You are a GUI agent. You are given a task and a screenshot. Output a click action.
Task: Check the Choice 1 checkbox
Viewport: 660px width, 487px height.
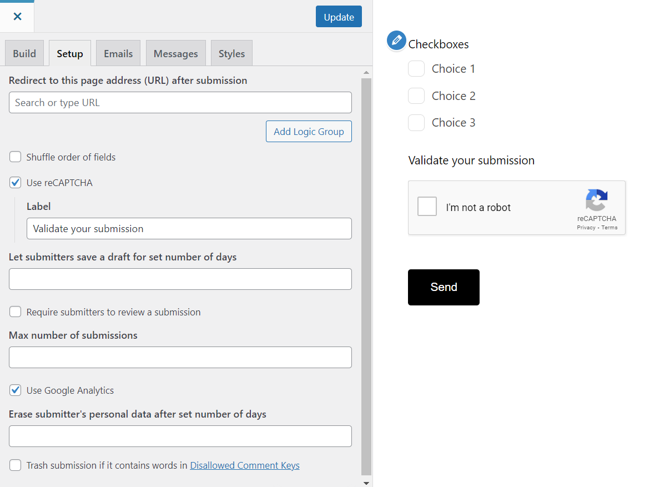point(416,69)
